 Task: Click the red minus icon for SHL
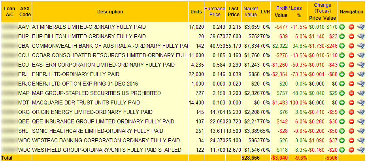(x=351, y=131)
